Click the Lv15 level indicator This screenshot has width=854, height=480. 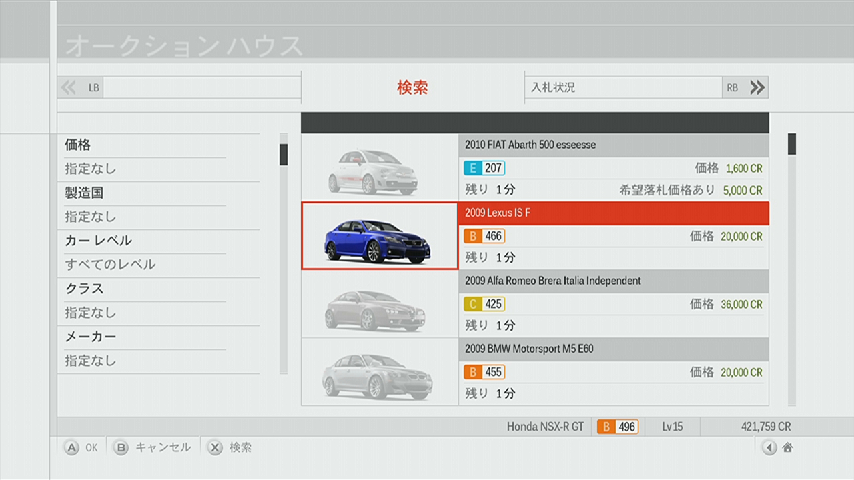(x=672, y=427)
